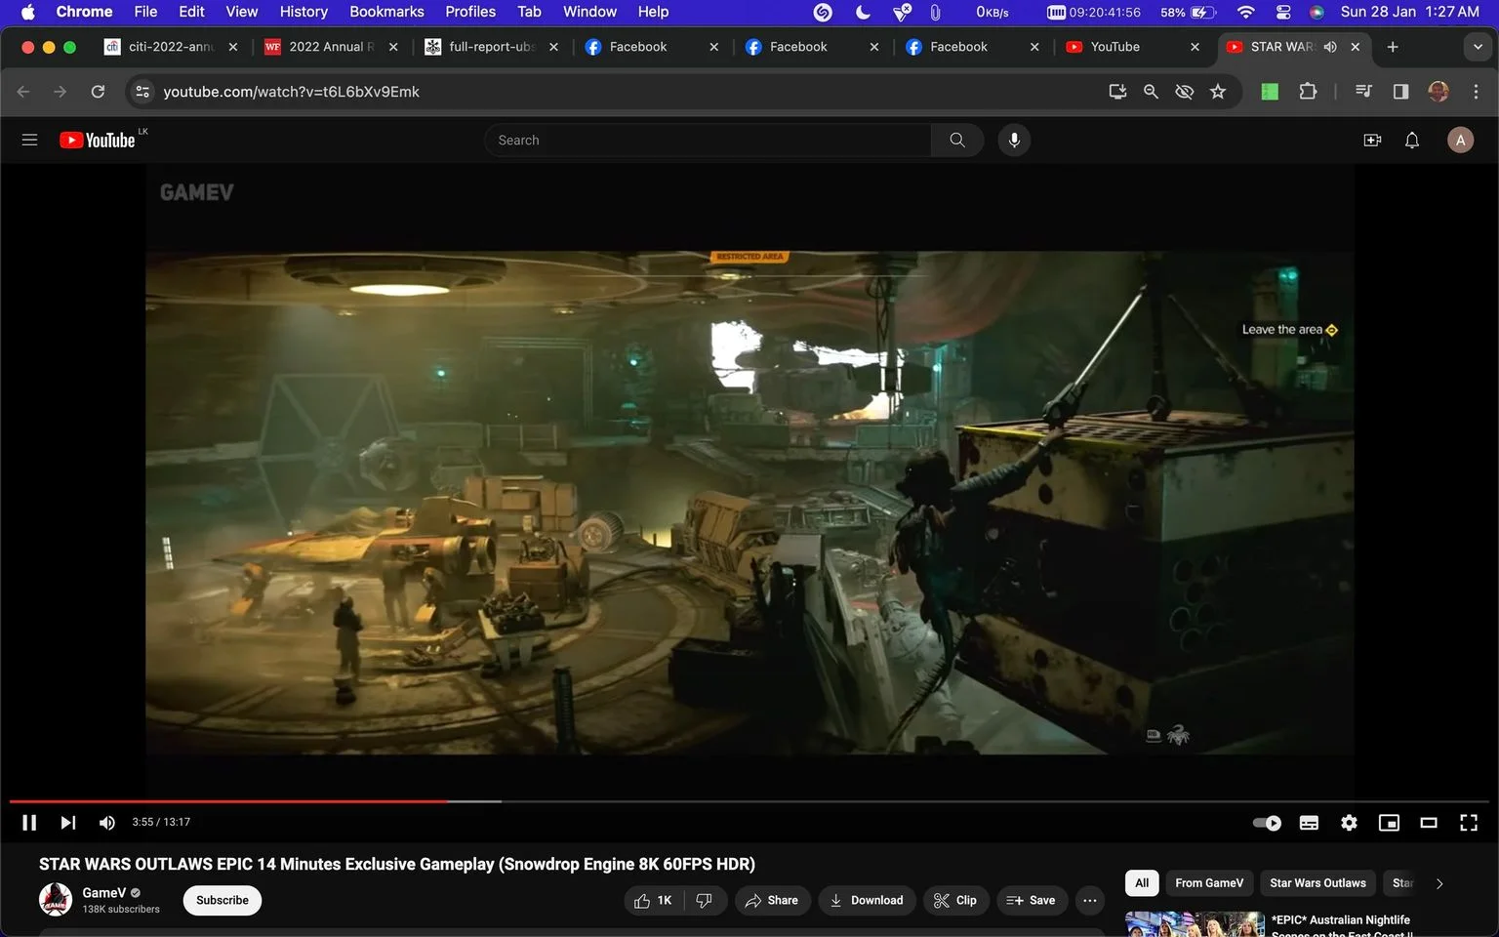This screenshot has height=937, width=1499.
Task: Open the player settings gear
Action: pyautogui.click(x=1349, y=823)
